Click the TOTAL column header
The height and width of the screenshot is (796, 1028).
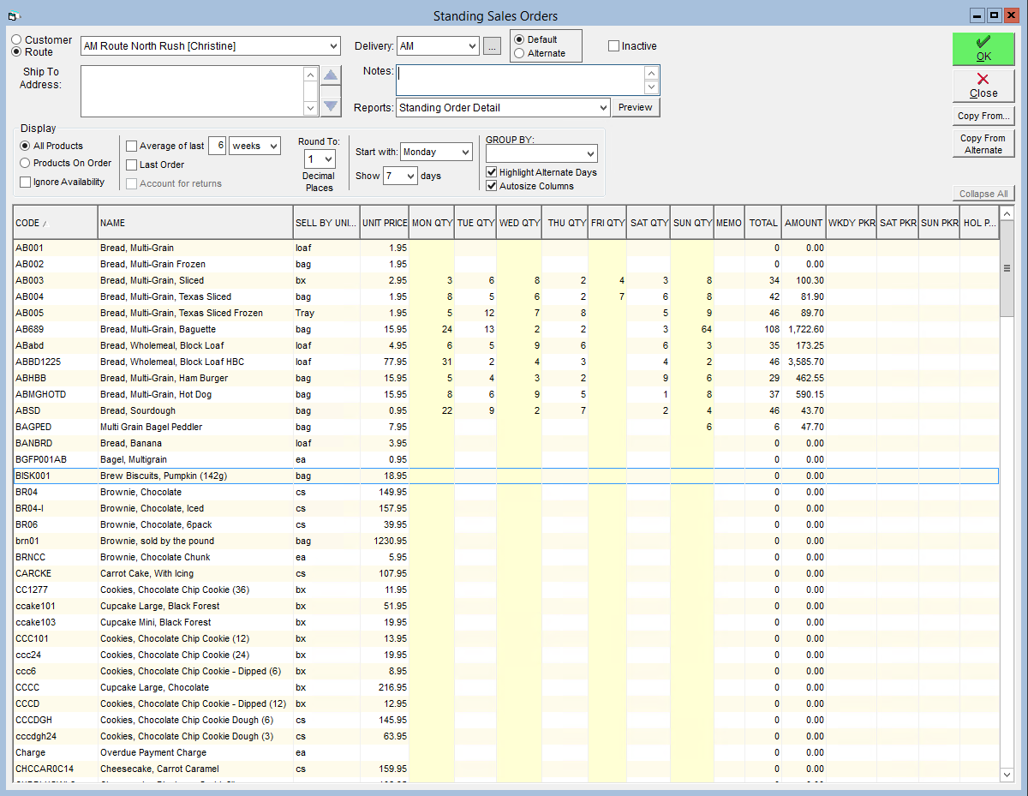coord(763,223)
